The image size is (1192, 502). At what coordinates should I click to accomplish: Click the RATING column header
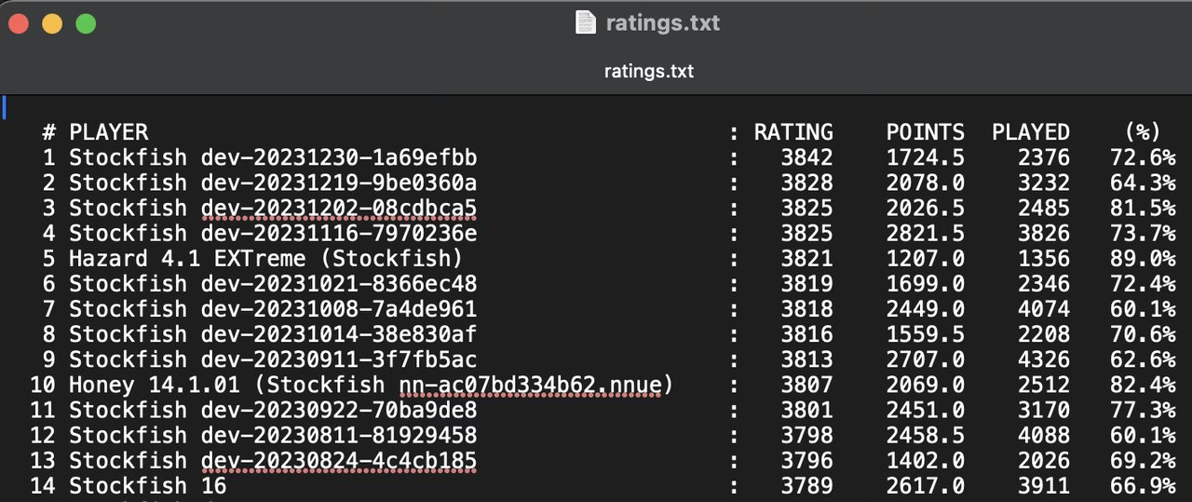point(793,132)
